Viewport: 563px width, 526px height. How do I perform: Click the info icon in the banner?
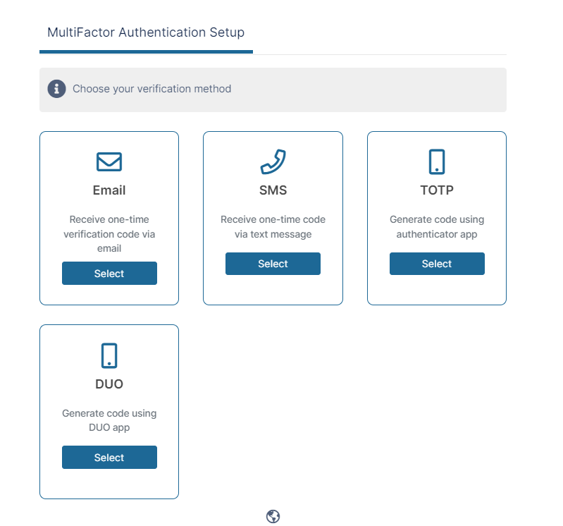pos(56,89)
